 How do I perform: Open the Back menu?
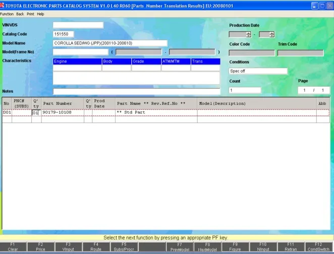(20, 14)
